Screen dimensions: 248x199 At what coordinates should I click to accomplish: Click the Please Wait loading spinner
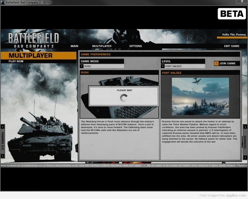click(x=124, y=98)
